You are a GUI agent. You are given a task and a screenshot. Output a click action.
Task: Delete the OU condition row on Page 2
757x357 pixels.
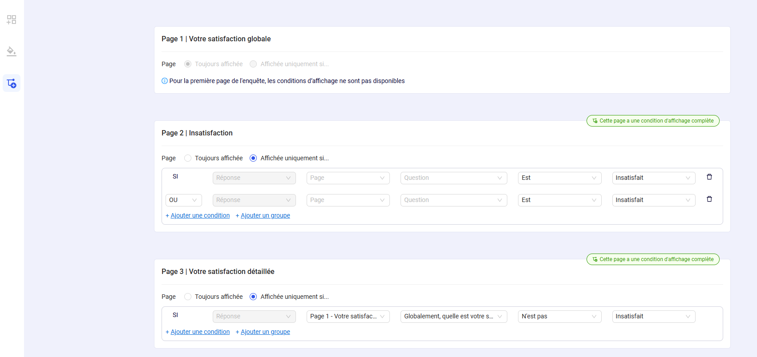(709, 199)
